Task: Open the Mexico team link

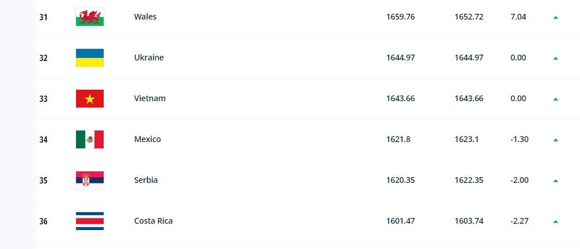Action: [147, 139]
